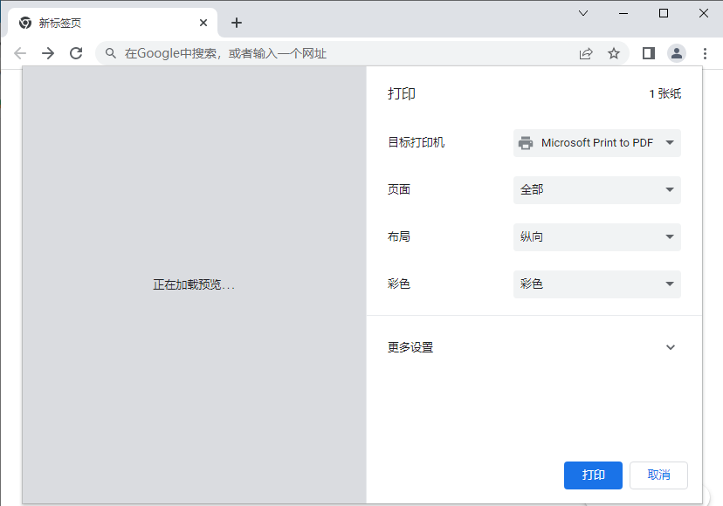Click the 正在加载预览 preview text
This screenshot has width=723, height=506.
(194, 284)
